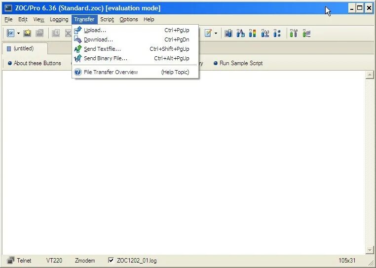Click the ZOC application icon in title bar
Image resolution: width=376 pixels, height=268 pixels.
(8, 8)
